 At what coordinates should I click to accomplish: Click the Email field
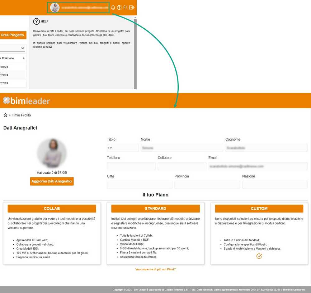point(258,166)
